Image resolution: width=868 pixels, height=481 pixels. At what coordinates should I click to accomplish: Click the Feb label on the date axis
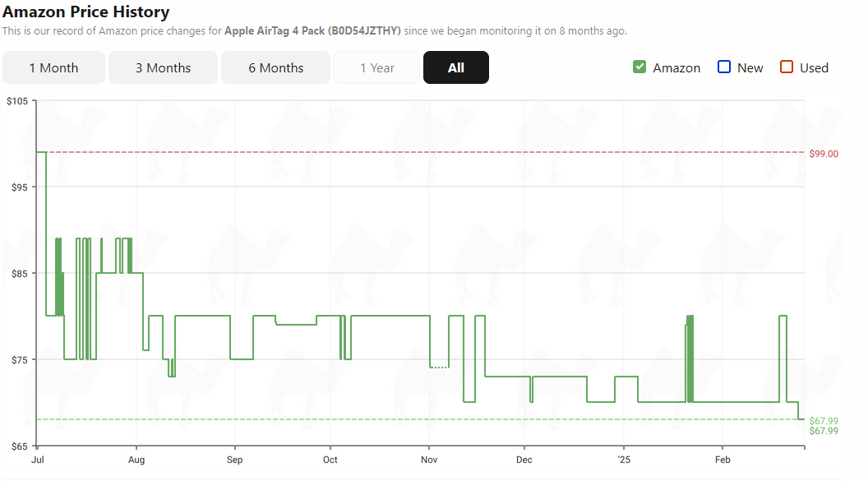click(x=723, y=459)
